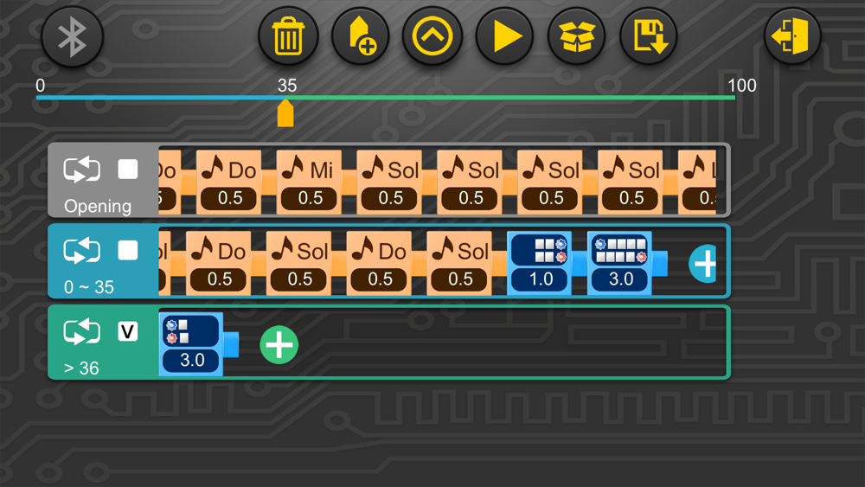Toggle the loop icon in the > 36 row

click(81, 332)
